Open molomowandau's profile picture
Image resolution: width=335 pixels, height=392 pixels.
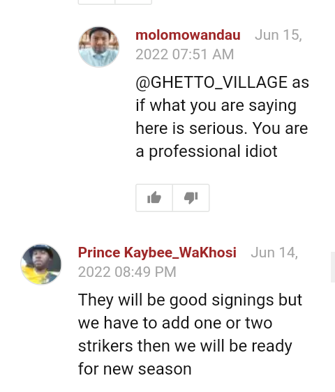[99, 47]
